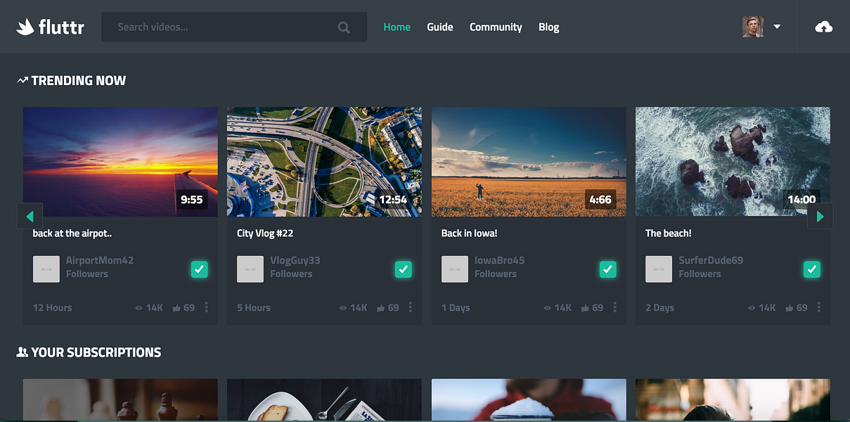Click thumbs-up icon on City Vlog card
This screenshot has height=422, width=850.
coord(380,308)
